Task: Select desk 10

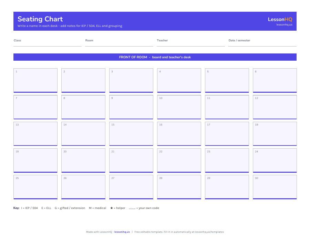Action: [x=179, y=107]
